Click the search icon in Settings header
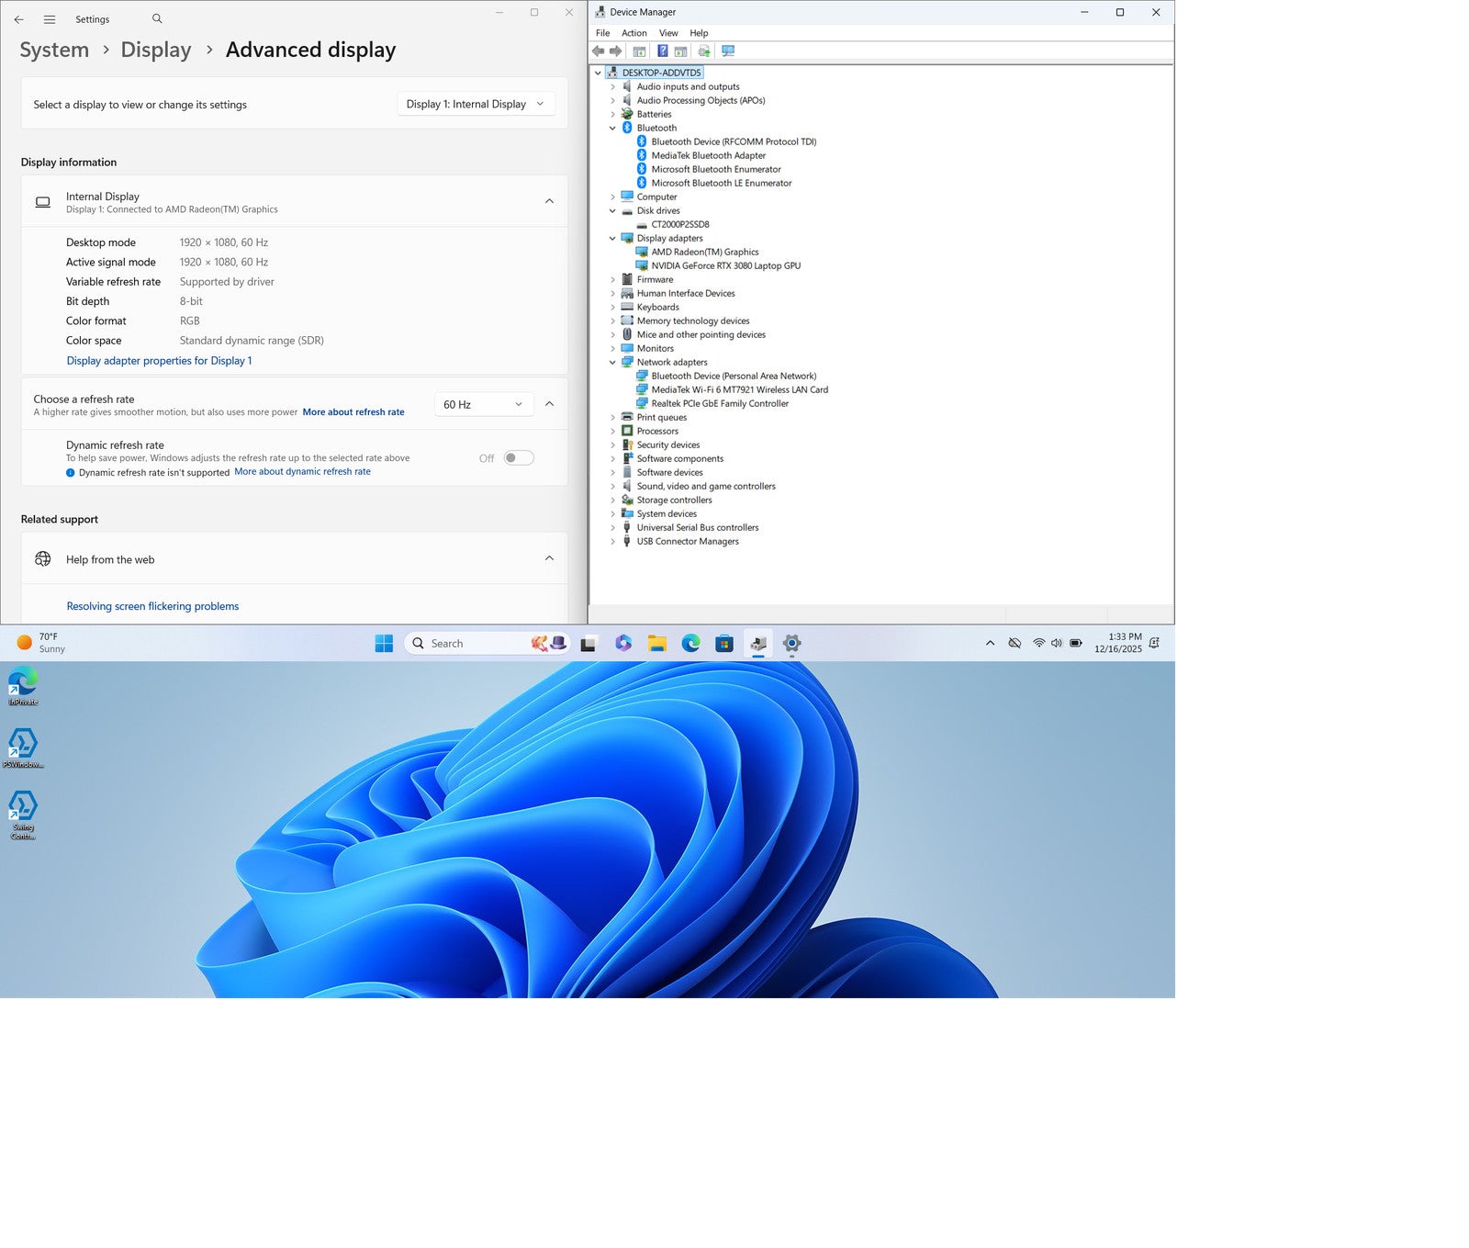This screenshot has width=1469, height=1248. 157,19
